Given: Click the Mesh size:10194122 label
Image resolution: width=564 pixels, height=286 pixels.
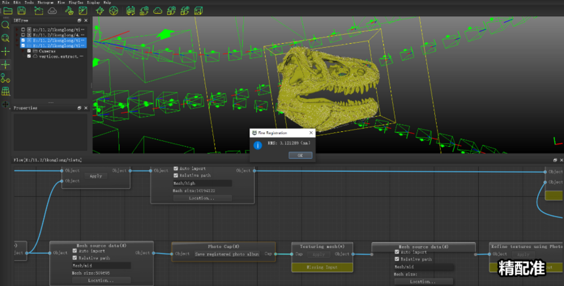Looking at the screenshot, I should [x=194, y=191].
